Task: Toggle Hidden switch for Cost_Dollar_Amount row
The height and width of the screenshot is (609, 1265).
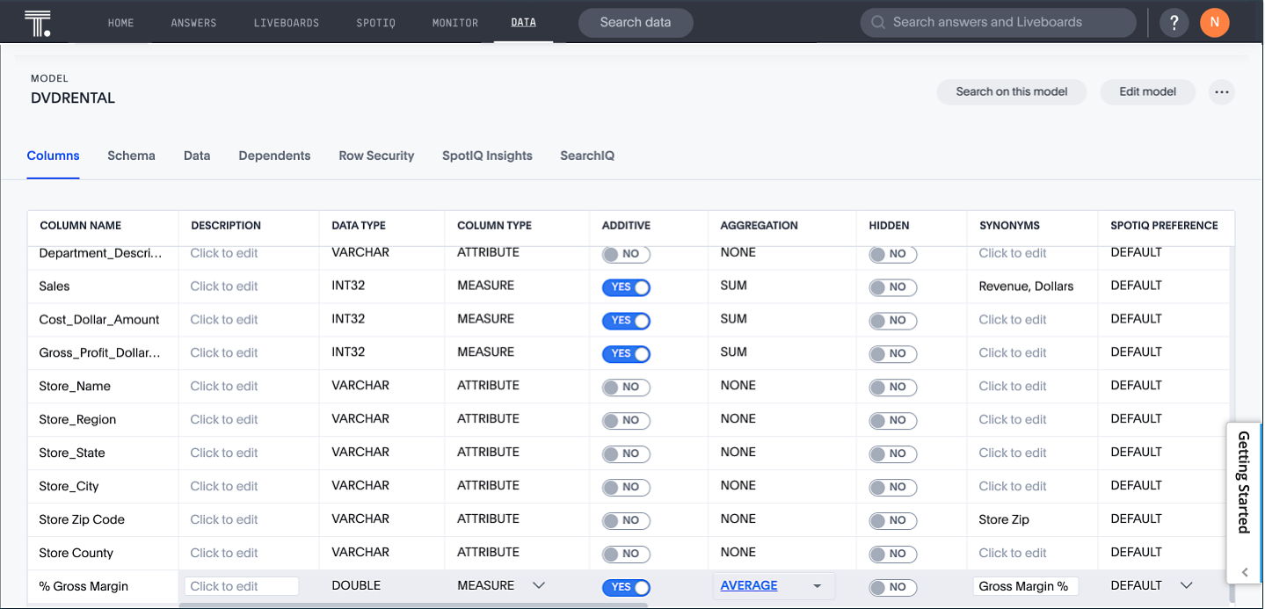Action: click(892, 321)
